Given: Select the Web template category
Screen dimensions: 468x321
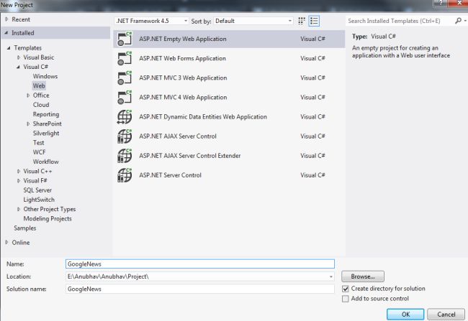Looking at the screenshot, I should 39,85.
